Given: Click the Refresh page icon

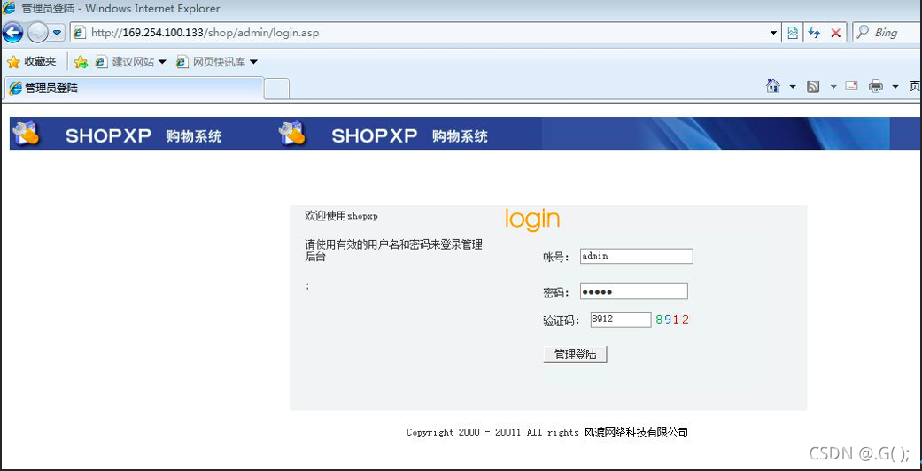Looking at the screenshot, I should pos(814,33).
